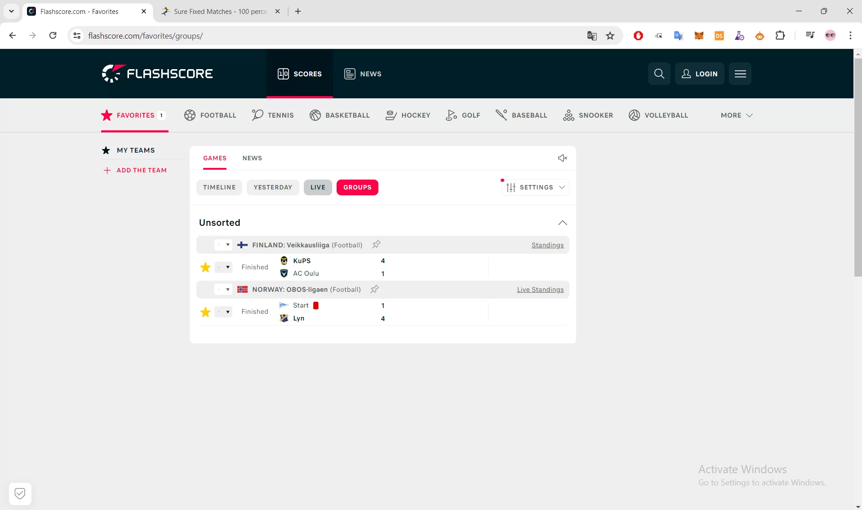Click the Finland flag icon

point(242,245)
